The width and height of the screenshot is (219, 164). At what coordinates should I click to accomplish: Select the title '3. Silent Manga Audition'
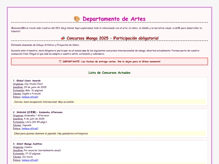[x=28, y=144]
